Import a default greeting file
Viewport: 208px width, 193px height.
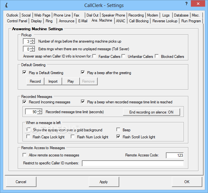[53, 81]
